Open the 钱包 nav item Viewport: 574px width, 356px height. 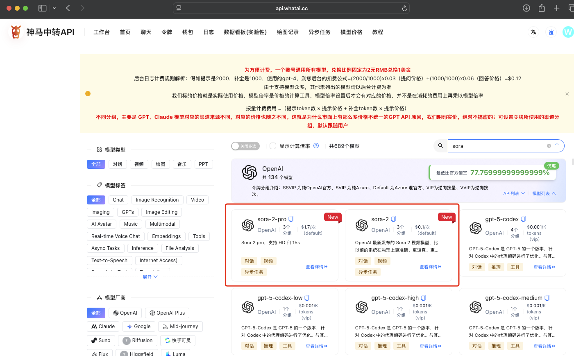[188, 32]
